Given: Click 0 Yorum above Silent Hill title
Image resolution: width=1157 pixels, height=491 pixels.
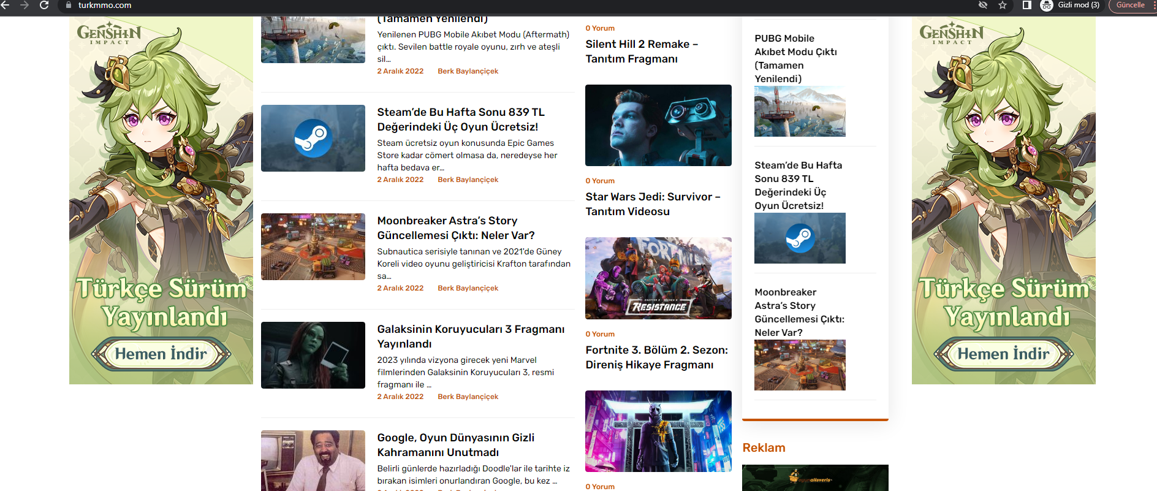Looking at the screenshot, I should click(600, 28).
